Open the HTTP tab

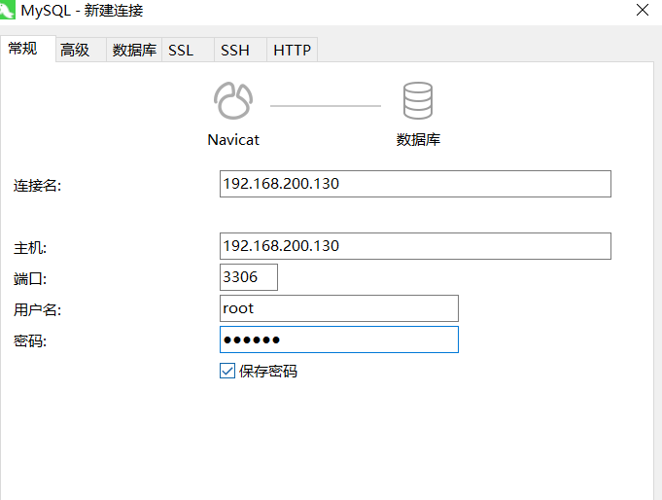pyautogui.click(x=292, y=50)
